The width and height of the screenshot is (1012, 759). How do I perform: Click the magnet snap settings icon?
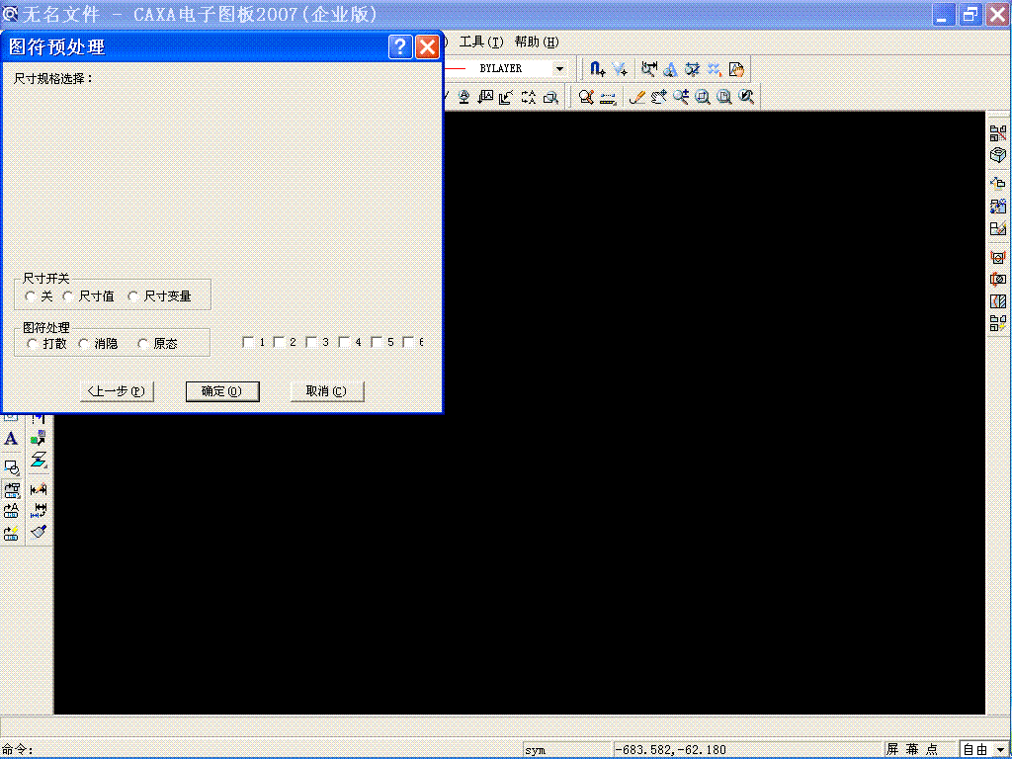[598, 68]
